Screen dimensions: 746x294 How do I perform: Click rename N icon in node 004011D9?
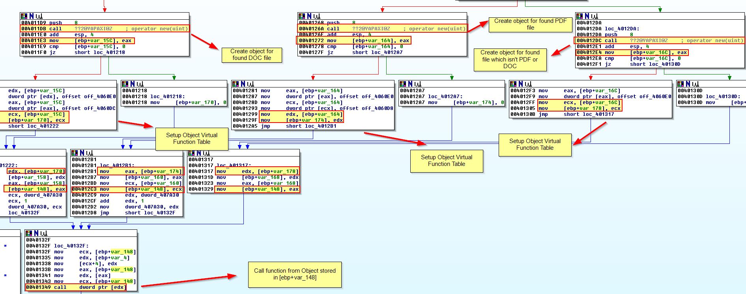(x=32, y=16)
